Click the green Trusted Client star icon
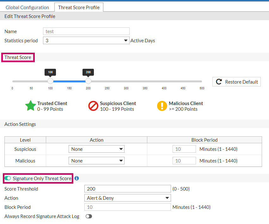Screen dimensions: 269x224 pyautogui.click(x=30, y=106)
